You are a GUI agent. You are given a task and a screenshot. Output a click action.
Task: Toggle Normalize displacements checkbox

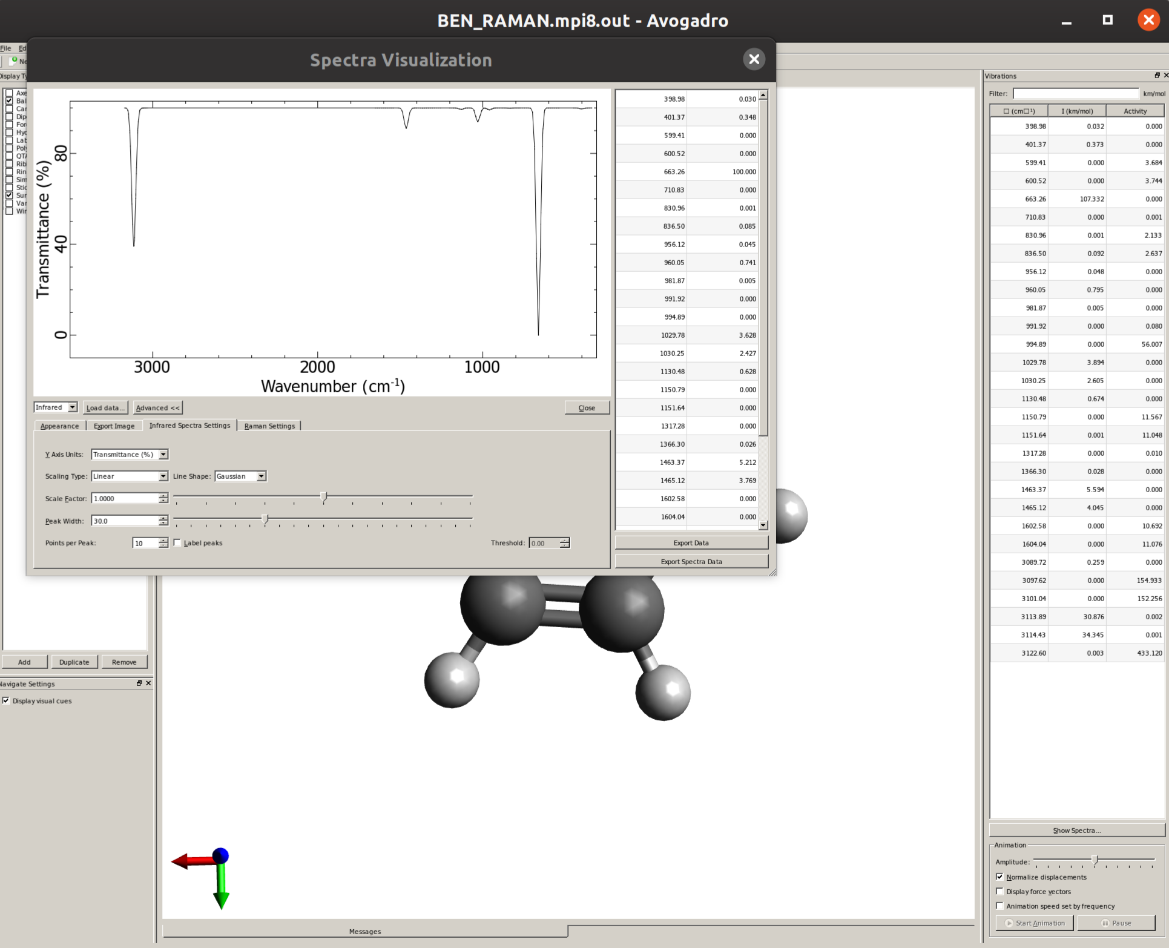click(999, 877)
